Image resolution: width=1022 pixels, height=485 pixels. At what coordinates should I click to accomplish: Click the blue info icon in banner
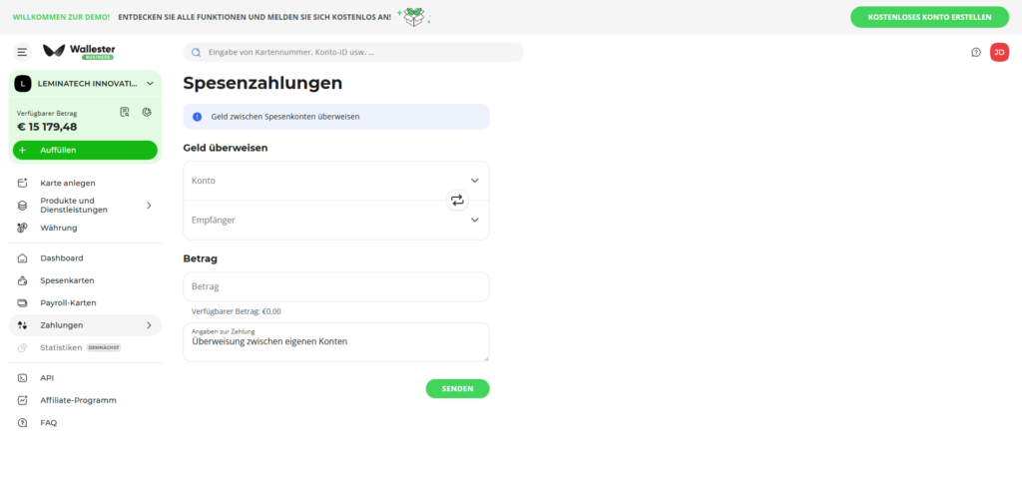(197, 117)
